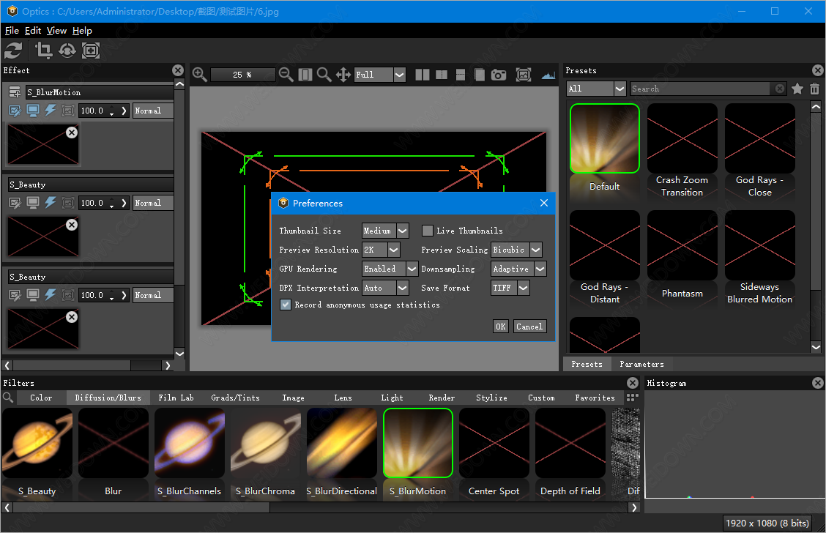The width and height of the screenshot is (826, 533).
Task: Open the File menu
Action: pyautogui.click(x=12, y=31)
